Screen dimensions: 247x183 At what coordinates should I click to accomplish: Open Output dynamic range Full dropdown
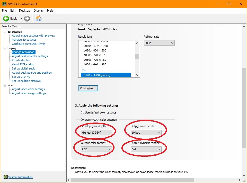click(146, 149)
